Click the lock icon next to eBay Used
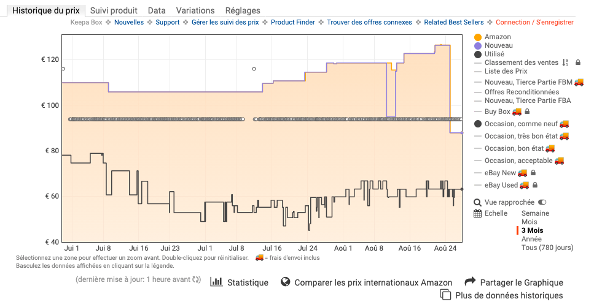Image resolution: width=594 pixels, height=307 pixels. 535,185
